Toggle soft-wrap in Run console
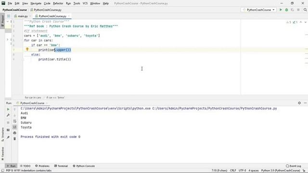Viewport: 308px width, 173px height. click(15, 121)
